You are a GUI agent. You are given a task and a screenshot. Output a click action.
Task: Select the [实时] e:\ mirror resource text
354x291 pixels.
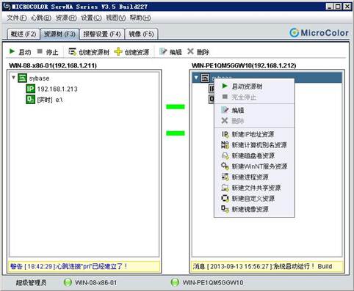tap(50, 100)
